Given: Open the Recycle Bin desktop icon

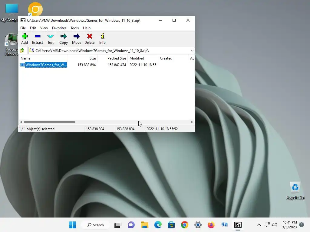Looking at the screenshot, I should point(295,191).
